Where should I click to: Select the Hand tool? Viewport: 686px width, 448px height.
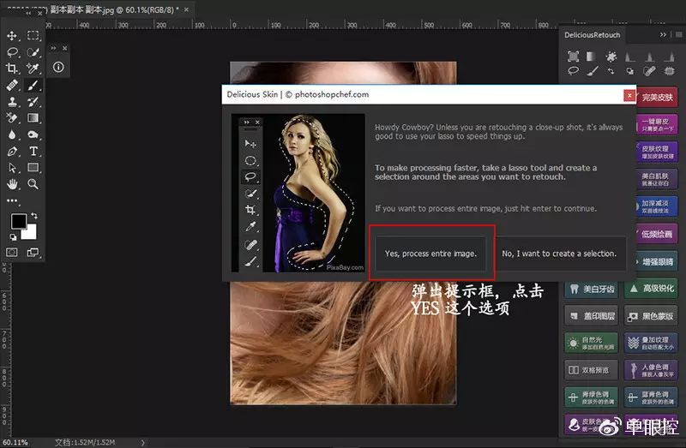coord(12,184)
